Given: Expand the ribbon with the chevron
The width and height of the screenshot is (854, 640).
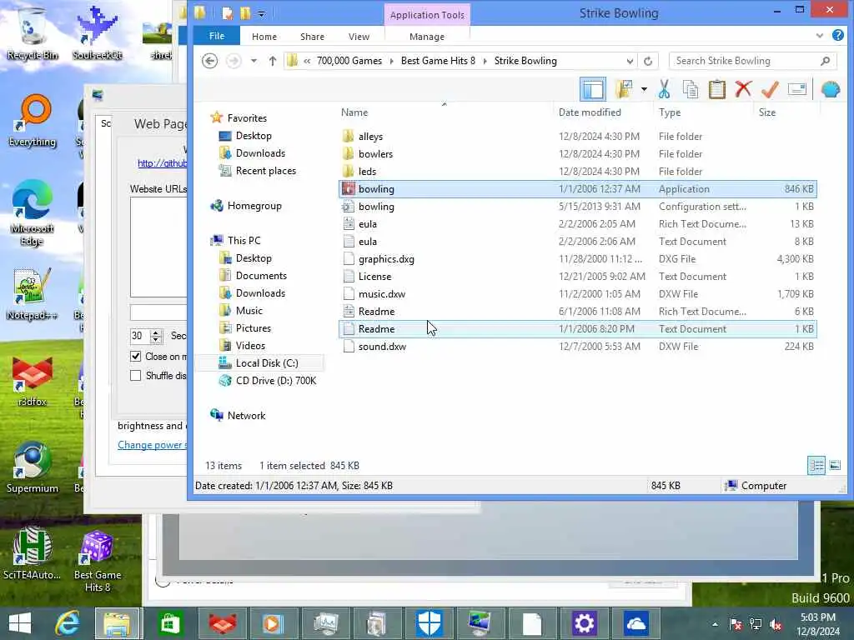Looking at the screenshot, I should 820,36.
